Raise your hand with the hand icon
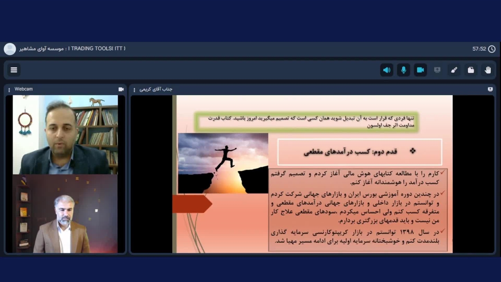This screenshot has width=501, height=282. pos(488,70)
